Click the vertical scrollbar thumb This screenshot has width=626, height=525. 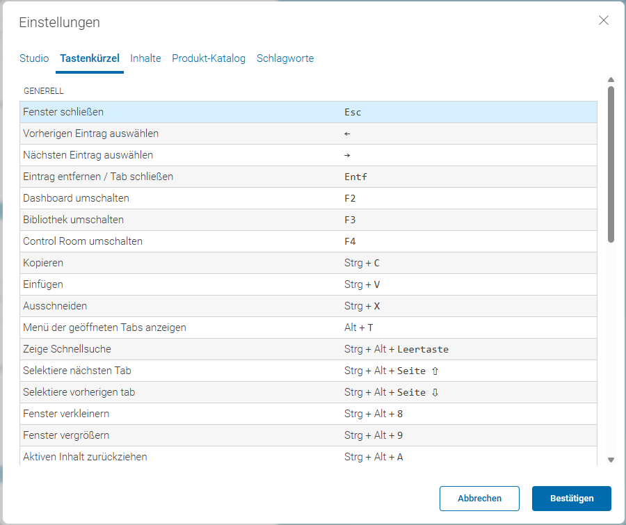(x=611, y=165)
